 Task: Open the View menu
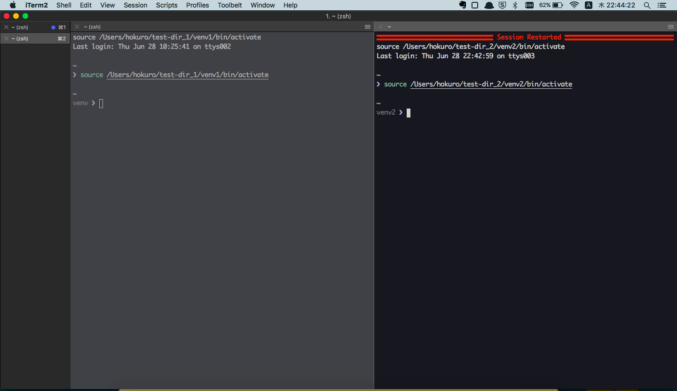(x=108, y=5)
